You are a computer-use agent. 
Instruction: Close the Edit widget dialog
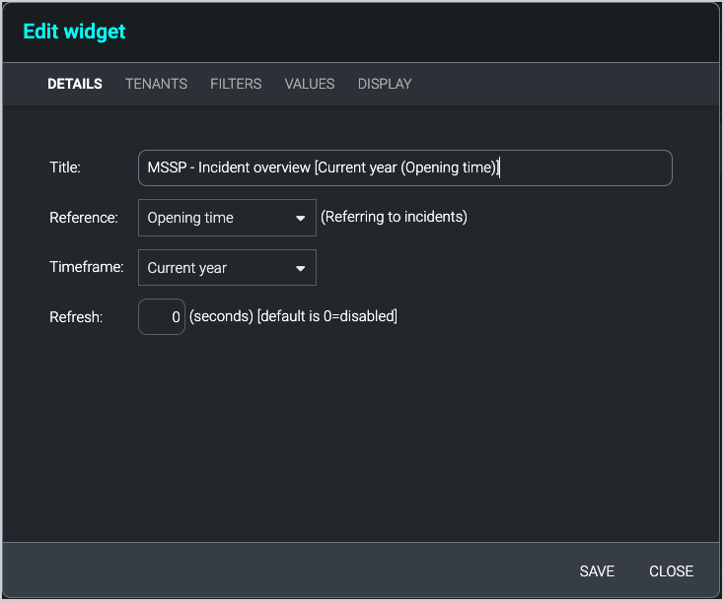(671, 571)
